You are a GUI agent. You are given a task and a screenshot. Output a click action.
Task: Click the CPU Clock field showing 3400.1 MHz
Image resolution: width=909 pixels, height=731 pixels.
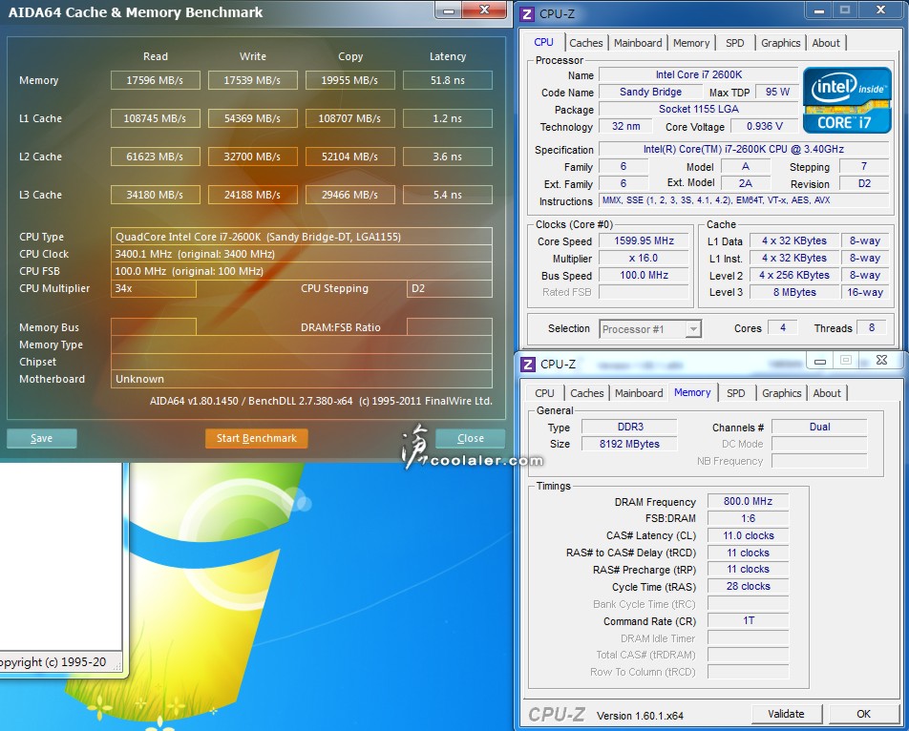click(302, 254)
